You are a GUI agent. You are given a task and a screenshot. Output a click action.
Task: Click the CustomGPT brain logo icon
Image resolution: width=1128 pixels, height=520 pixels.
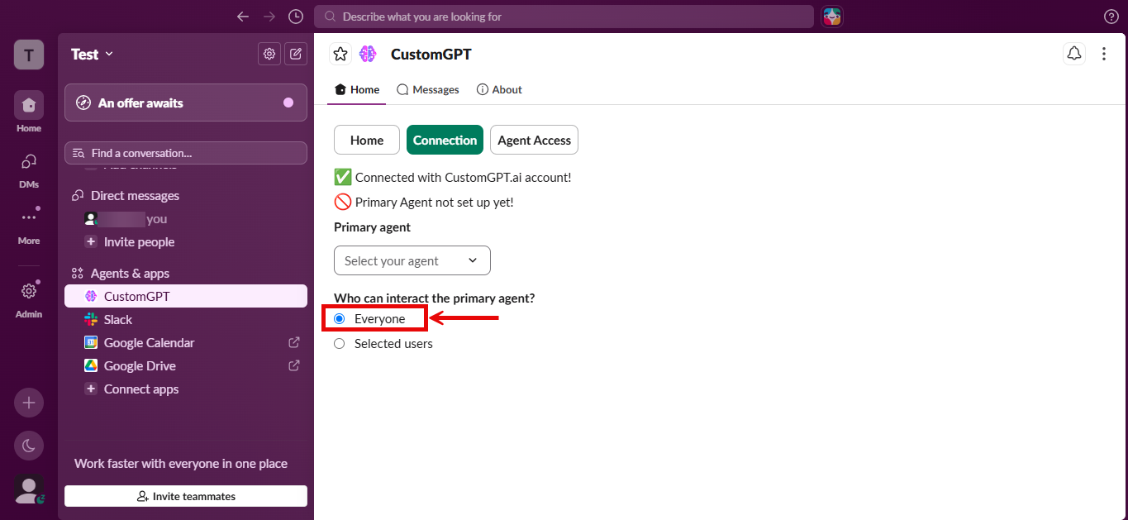(368, 54)
